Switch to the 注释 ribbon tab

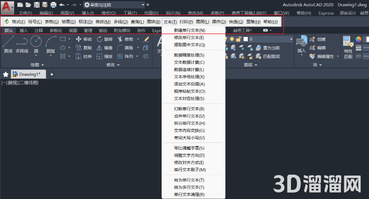coord(39,31)
